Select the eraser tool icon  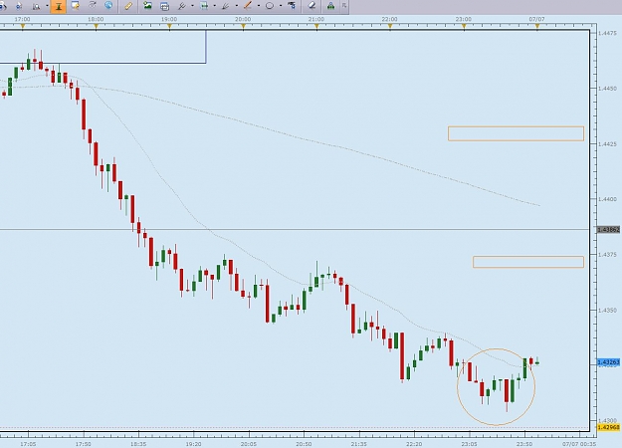tap(311, 6)
